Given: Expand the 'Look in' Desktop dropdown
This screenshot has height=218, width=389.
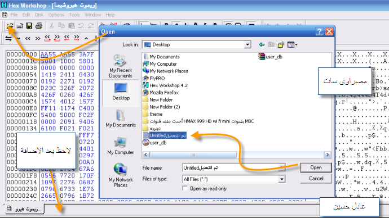Looking at the screenshot, I should coord(247,45).
